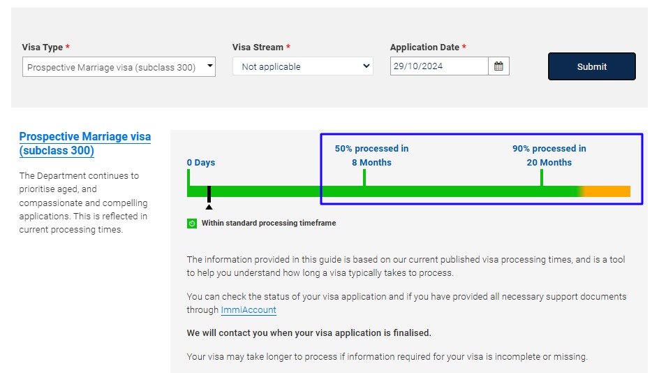Viewport: 659px width, 373px height.
Task: Follow the ImmiAccount link
Action: [x=249, y=310]
